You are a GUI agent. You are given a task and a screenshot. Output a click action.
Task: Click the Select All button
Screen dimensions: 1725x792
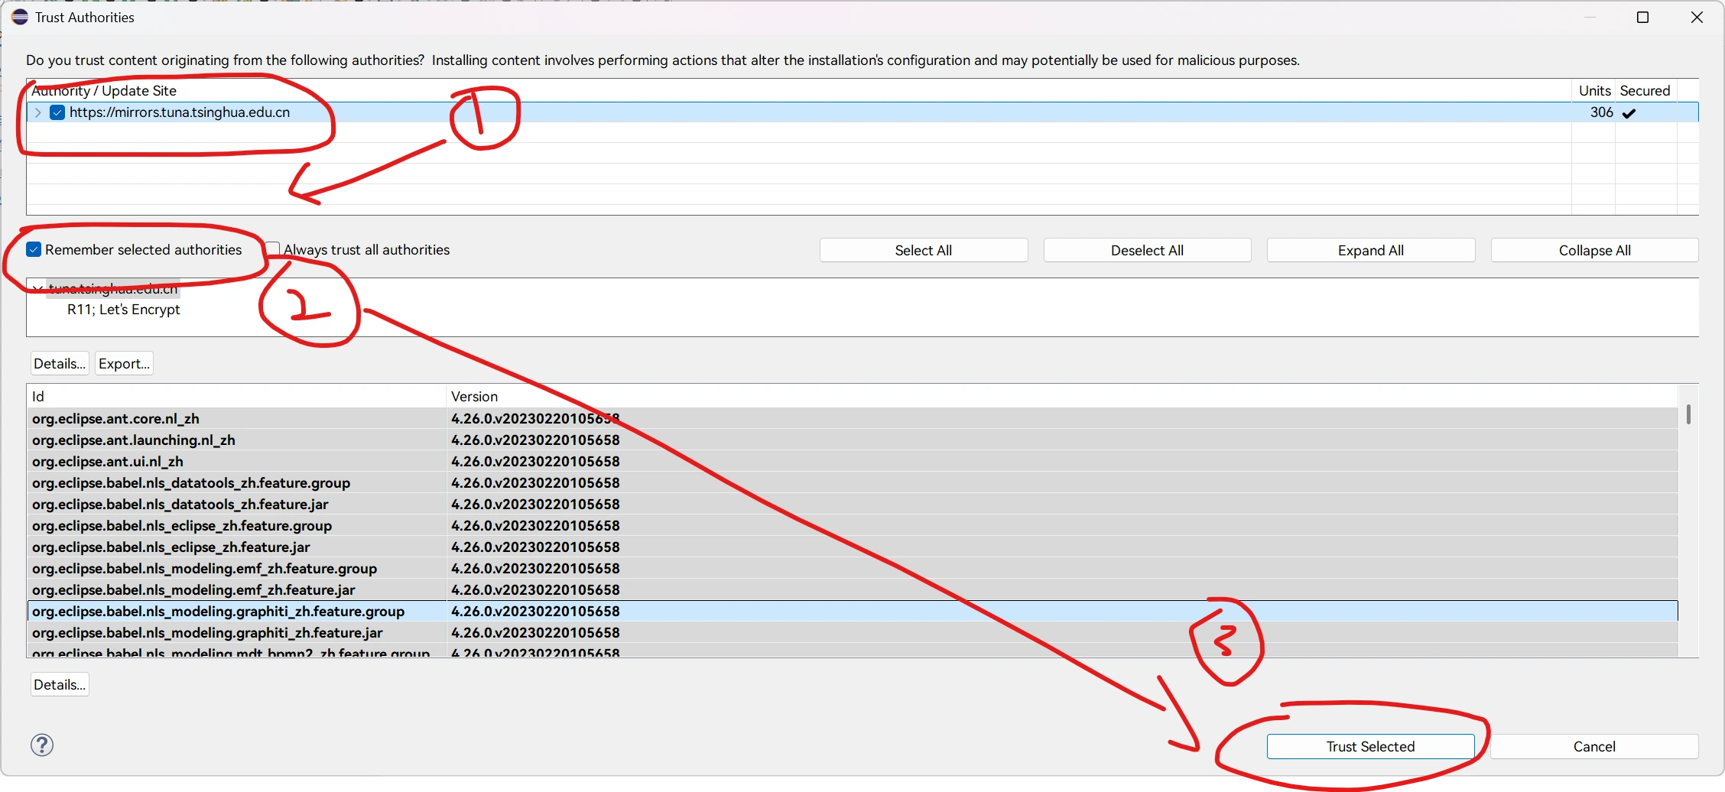click(x=923, y=250)
